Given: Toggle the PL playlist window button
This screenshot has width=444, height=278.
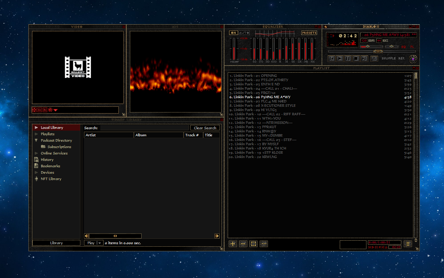Looking at the screenshot, I should coord(412,47).
